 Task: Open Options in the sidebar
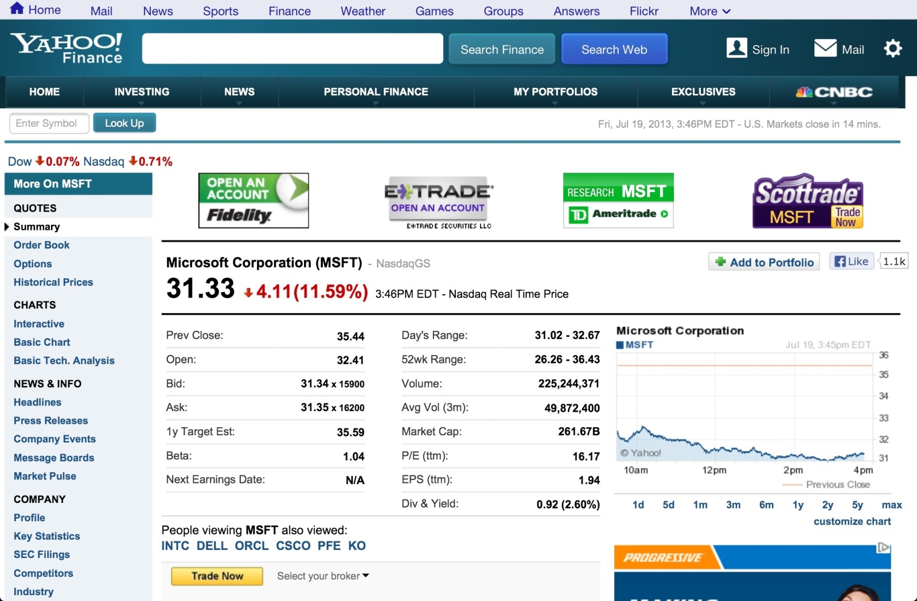pos(33,264)
